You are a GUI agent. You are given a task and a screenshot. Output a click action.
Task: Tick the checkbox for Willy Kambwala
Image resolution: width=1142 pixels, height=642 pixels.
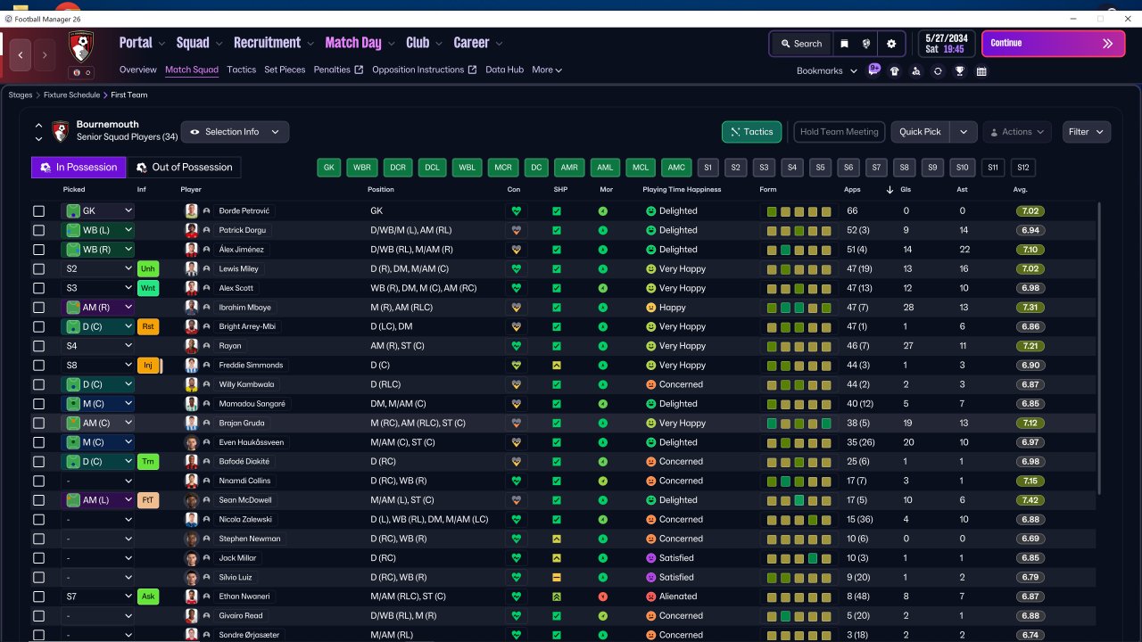pyautogui.click(x=38, y=384)
